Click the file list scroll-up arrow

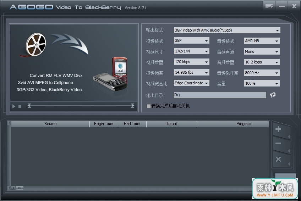coord(9,123)
